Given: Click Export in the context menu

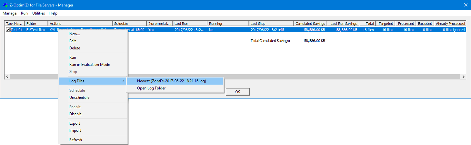Looking at the screenshot, I should [x=75, y=123].
